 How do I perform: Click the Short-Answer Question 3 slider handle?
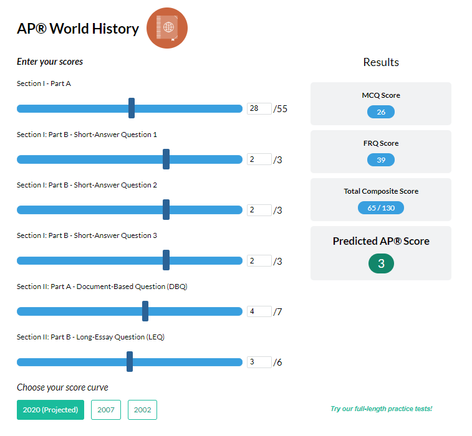[x=166, y=260]
